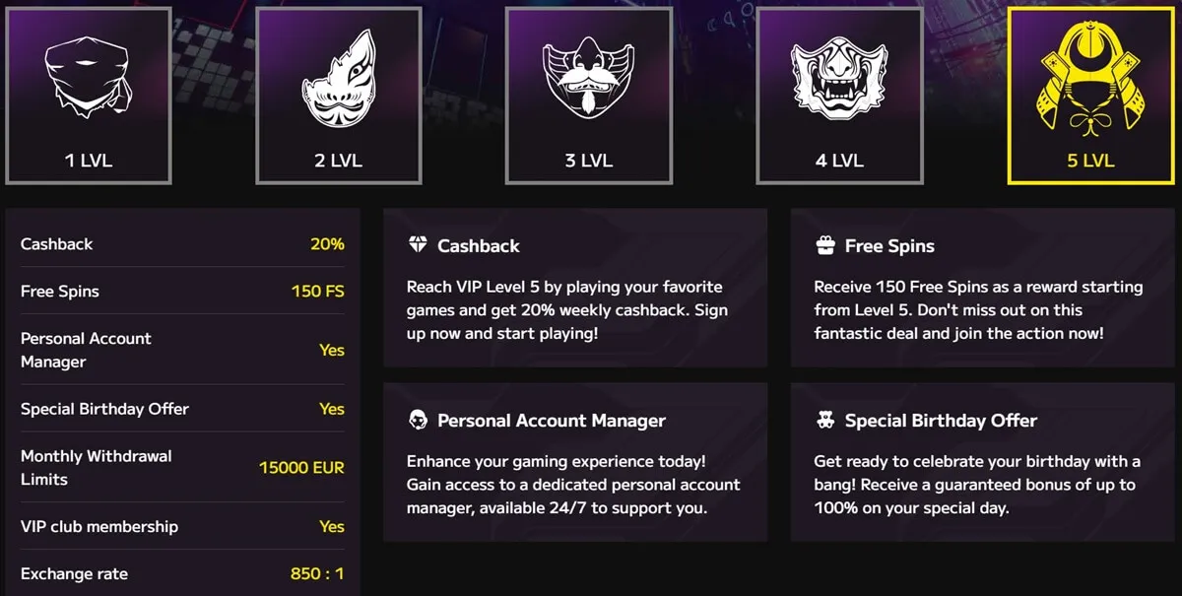
Task: Click the 150 FS Free Spins value
Action: click(317, 291)
